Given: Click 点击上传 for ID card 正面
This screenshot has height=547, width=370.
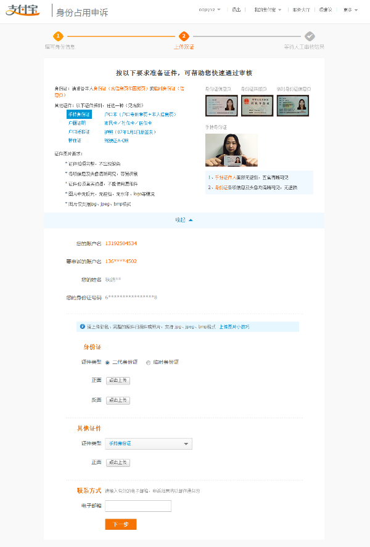Looking at the screenshot, I should pos(118,381).
